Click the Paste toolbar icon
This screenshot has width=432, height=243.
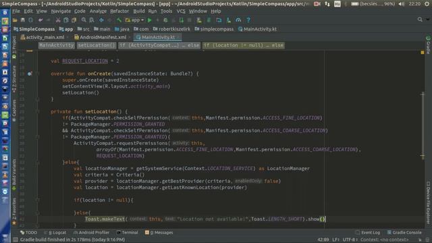coord(74,20)
